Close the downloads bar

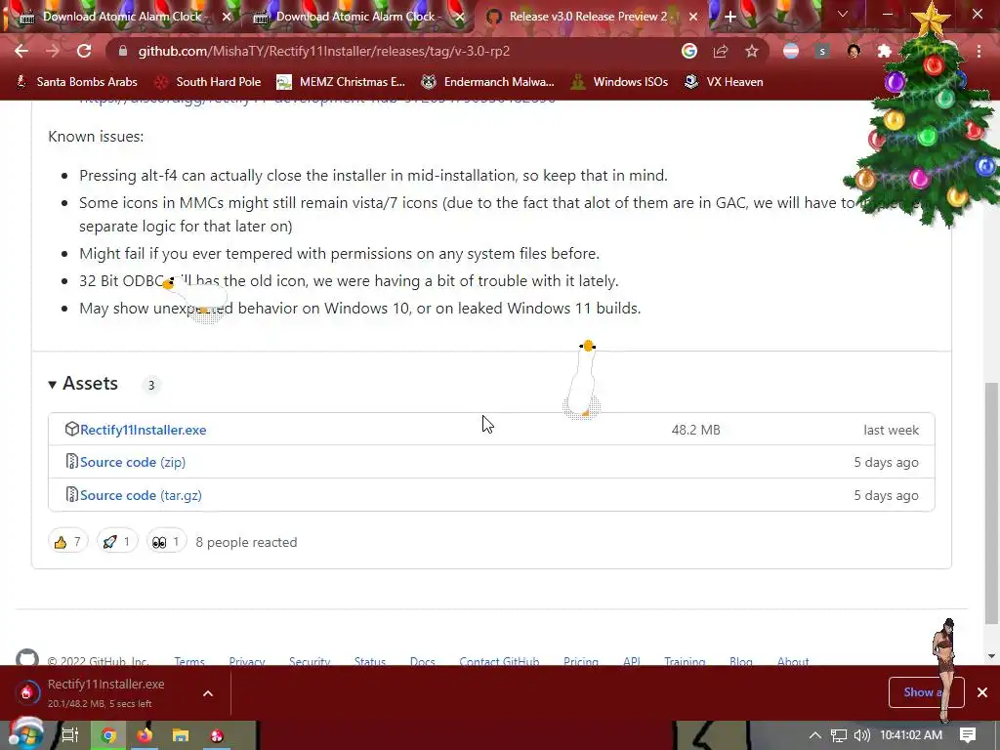coord(982,692)
